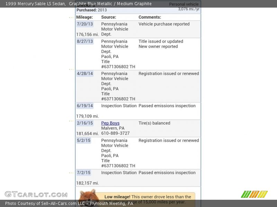
Task: Click the 181,654 mi. odometer reading
Action: (88, 134)
